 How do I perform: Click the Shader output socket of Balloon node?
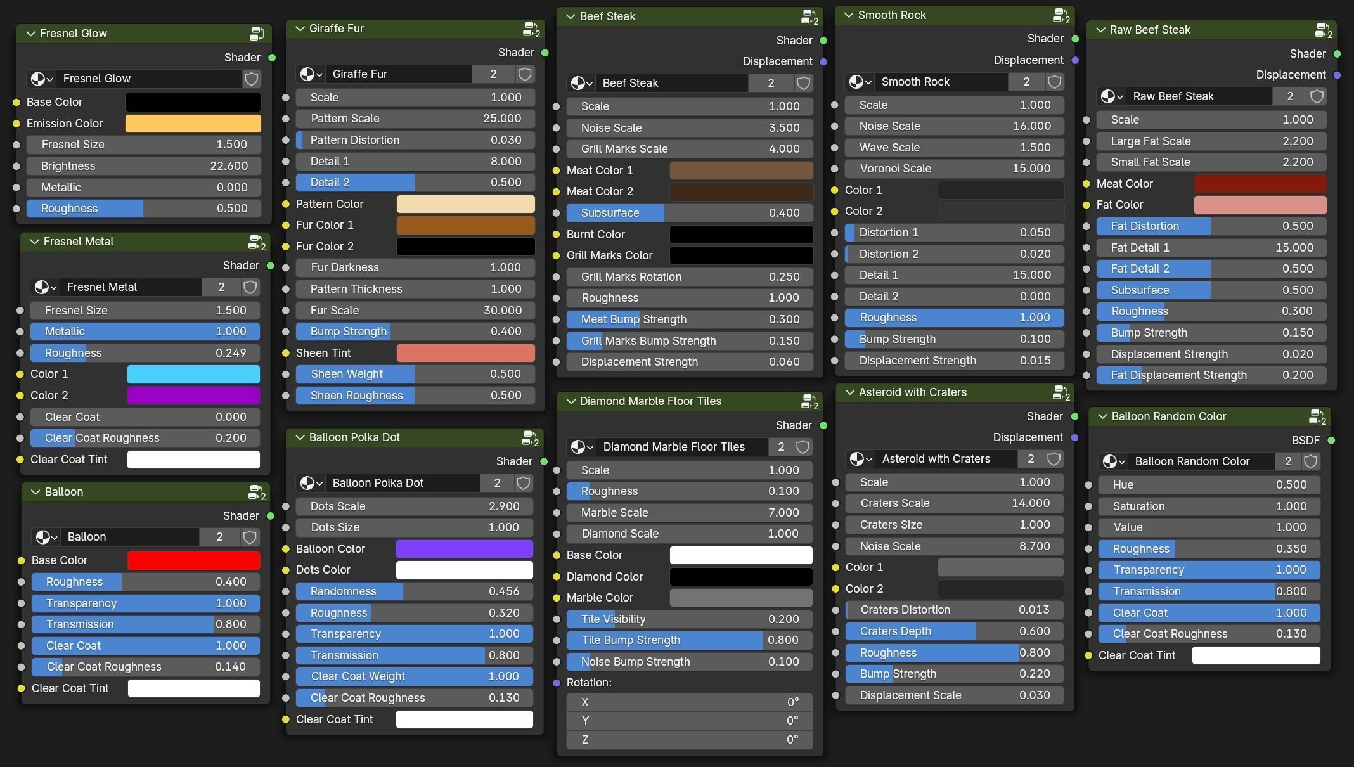[x=271, y=516]
